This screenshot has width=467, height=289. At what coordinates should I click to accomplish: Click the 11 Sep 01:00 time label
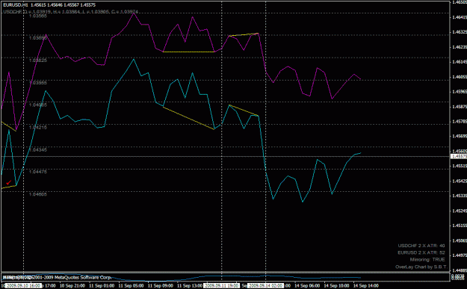click(102, 286)
